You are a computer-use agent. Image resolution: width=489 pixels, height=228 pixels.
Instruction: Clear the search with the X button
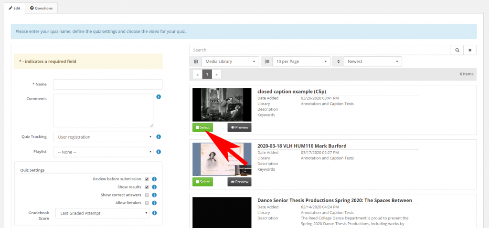pyautogui.click(x=470, y=50)
